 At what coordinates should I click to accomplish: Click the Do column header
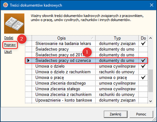click(x=143, y=38)
